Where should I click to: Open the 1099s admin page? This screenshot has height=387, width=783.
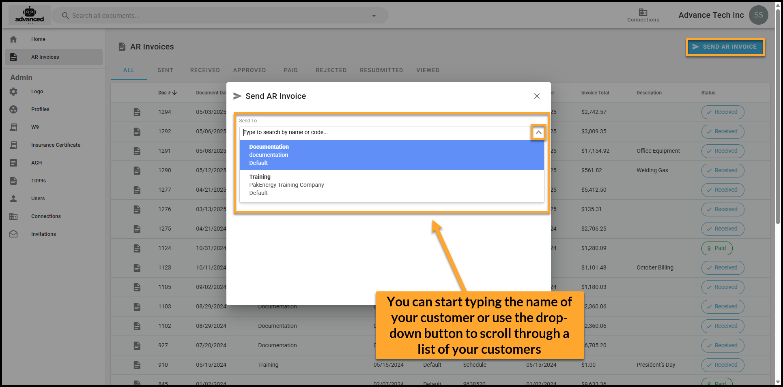pos(54,181)
